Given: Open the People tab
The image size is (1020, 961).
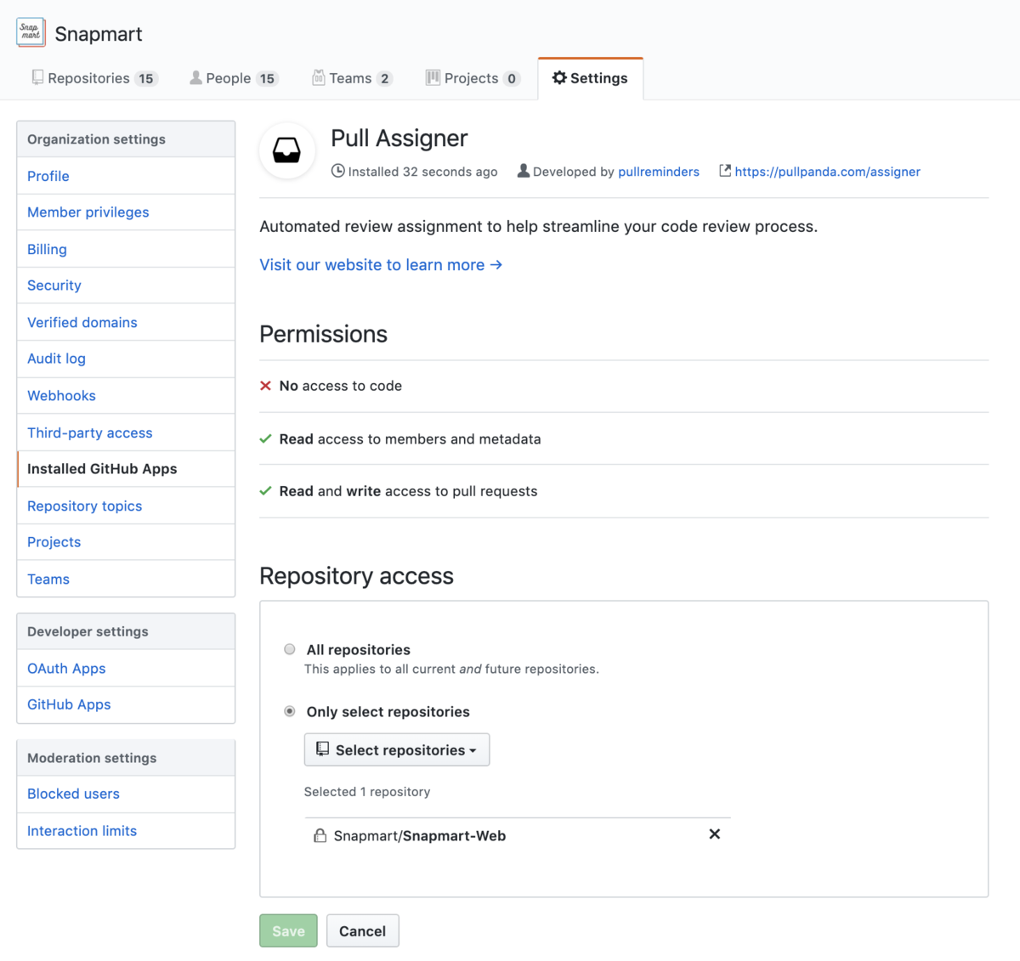Looking at the screenshot, I should point(234,78).
